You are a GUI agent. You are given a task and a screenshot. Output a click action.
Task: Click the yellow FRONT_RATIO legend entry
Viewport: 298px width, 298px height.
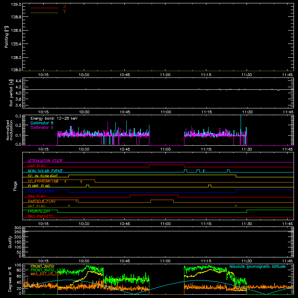pos(42,266)
